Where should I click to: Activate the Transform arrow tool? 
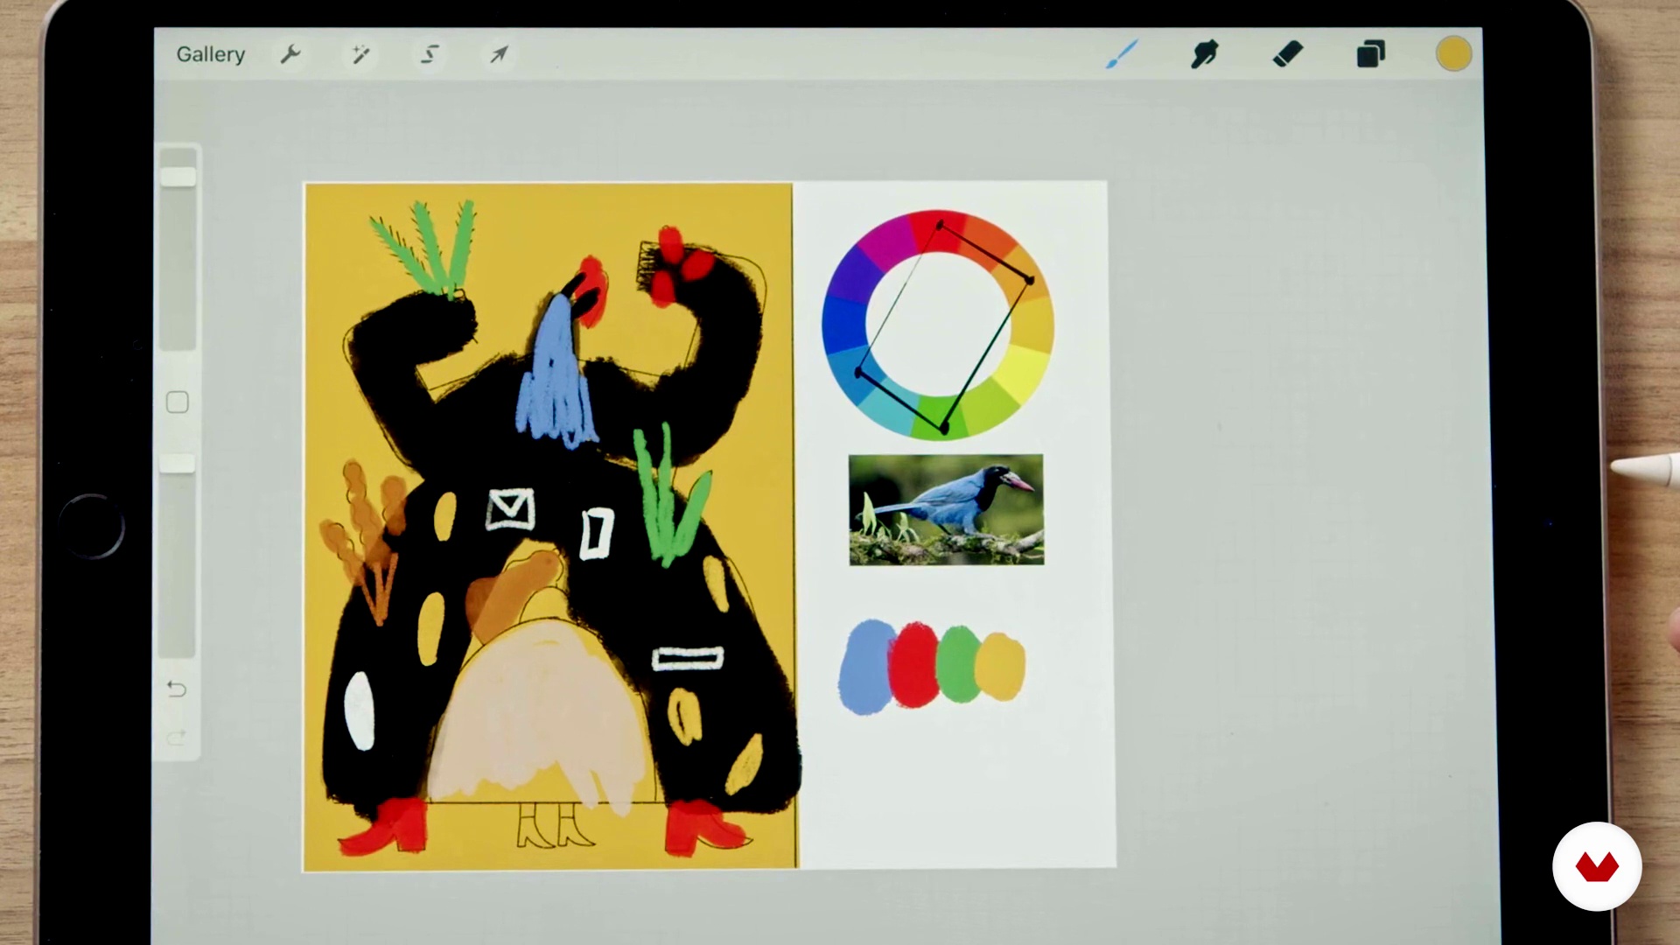499,54
